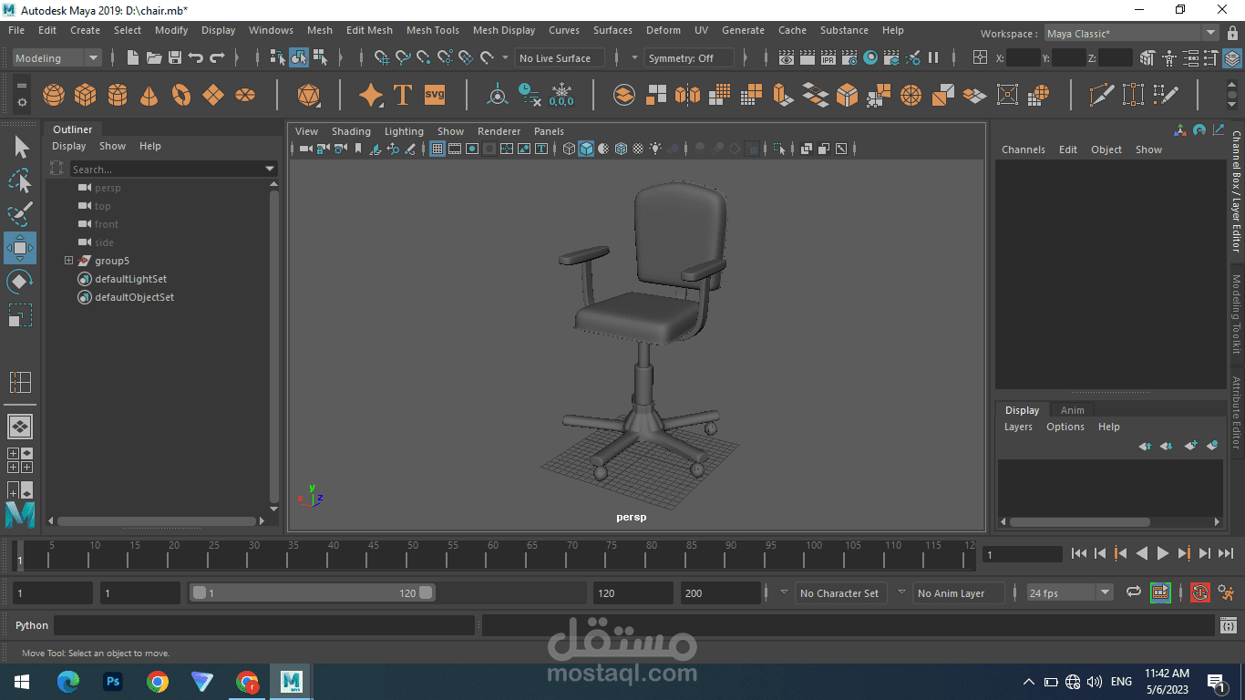Click the Freeze transformations shelf icon
The width and height of the screenshot is (1245, 700).
(x=562, y=95)
